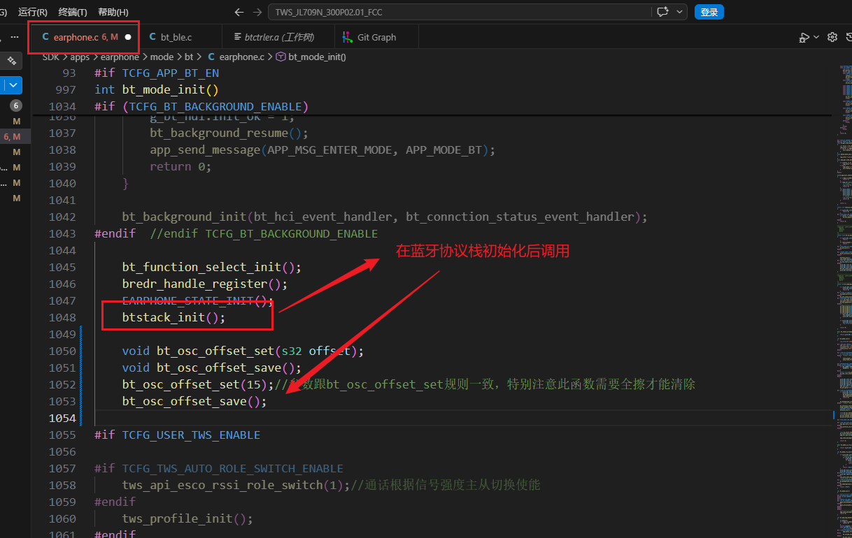Click the gear settings icon in editor toolbar

point(832,37)
